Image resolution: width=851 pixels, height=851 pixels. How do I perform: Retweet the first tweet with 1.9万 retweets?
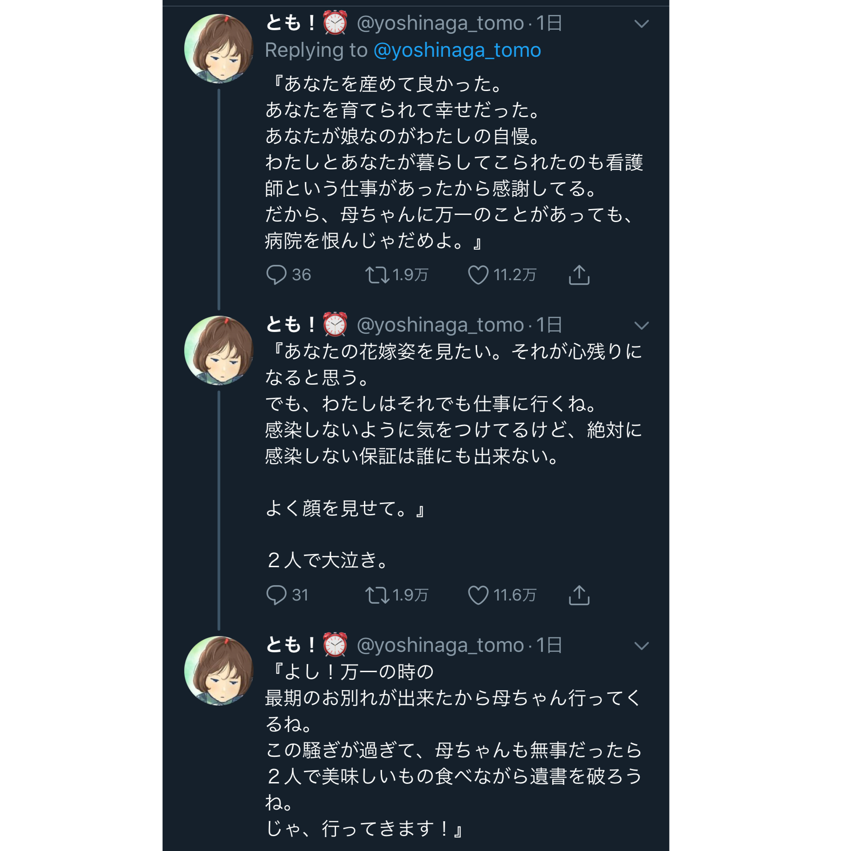[x=377, y=275]
